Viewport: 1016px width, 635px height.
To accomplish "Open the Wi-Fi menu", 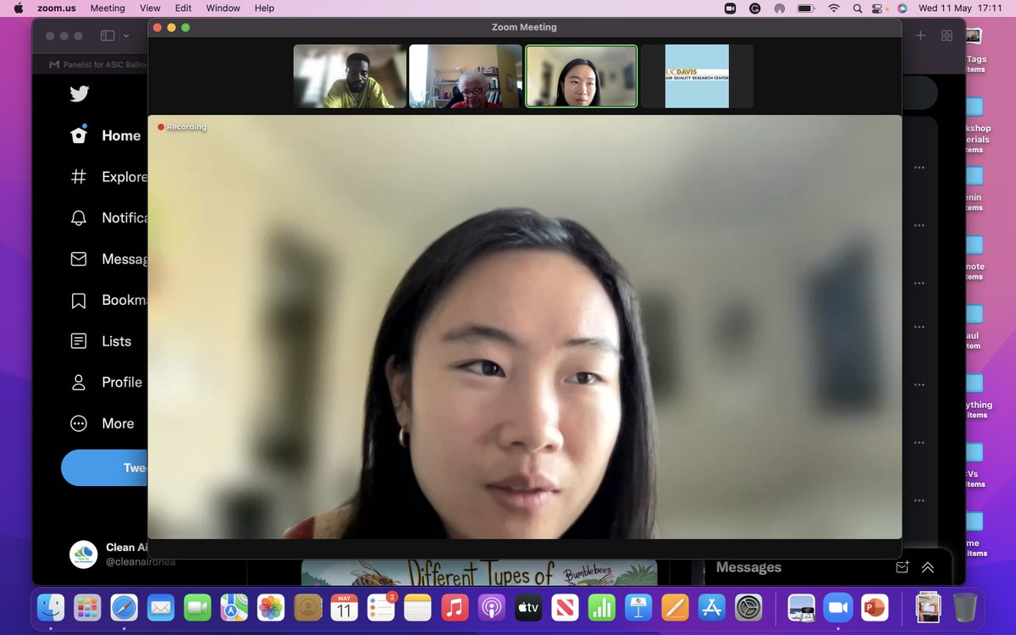I will click(x=834, y=8).
